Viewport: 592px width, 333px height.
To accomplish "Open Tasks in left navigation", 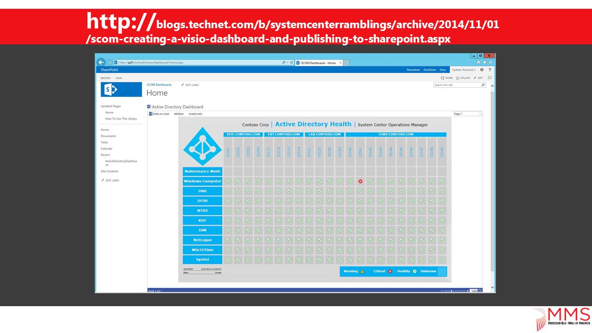I will 105,142.
